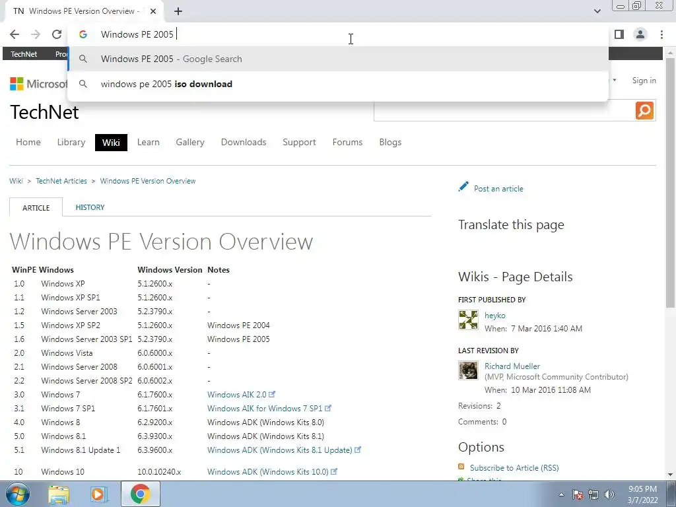Click Richard Mueller's avatar thumbnail

(468, 370)
